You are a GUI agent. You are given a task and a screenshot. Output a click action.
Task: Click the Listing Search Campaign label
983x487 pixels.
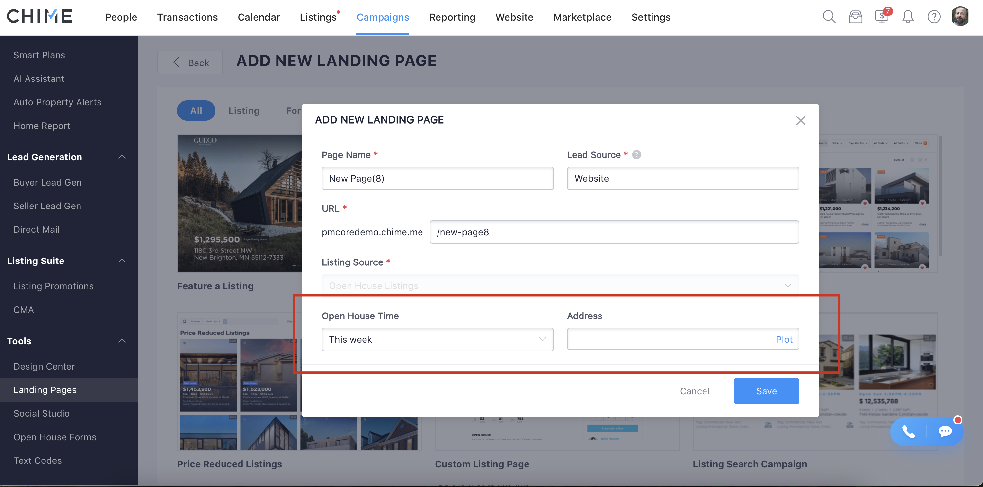click(x=750, y=464)
